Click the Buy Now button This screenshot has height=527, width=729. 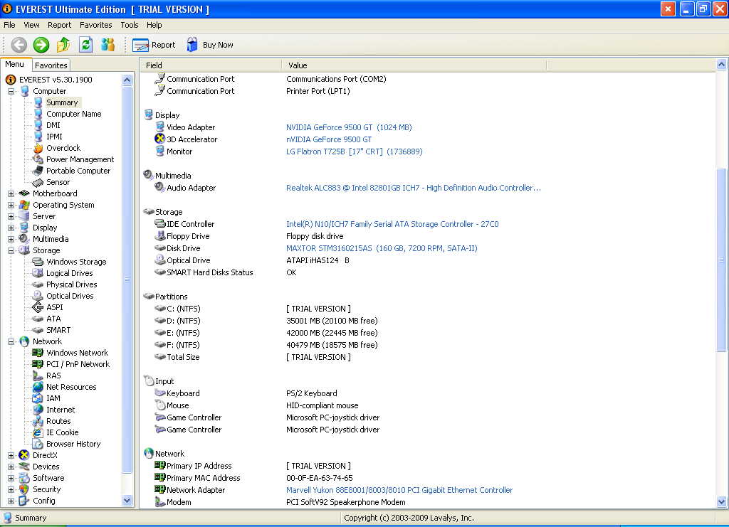(x=210, y=45)
